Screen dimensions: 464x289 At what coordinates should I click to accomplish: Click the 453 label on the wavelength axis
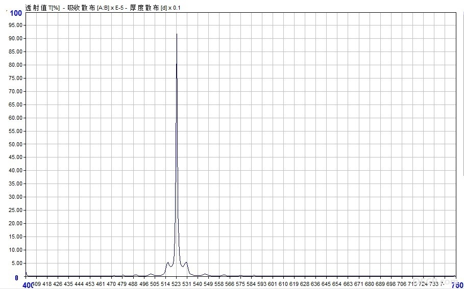coord(91,284)
